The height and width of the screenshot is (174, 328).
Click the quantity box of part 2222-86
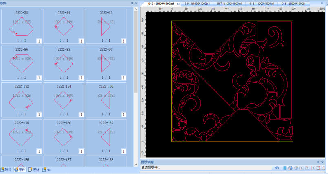pos(39,78)
